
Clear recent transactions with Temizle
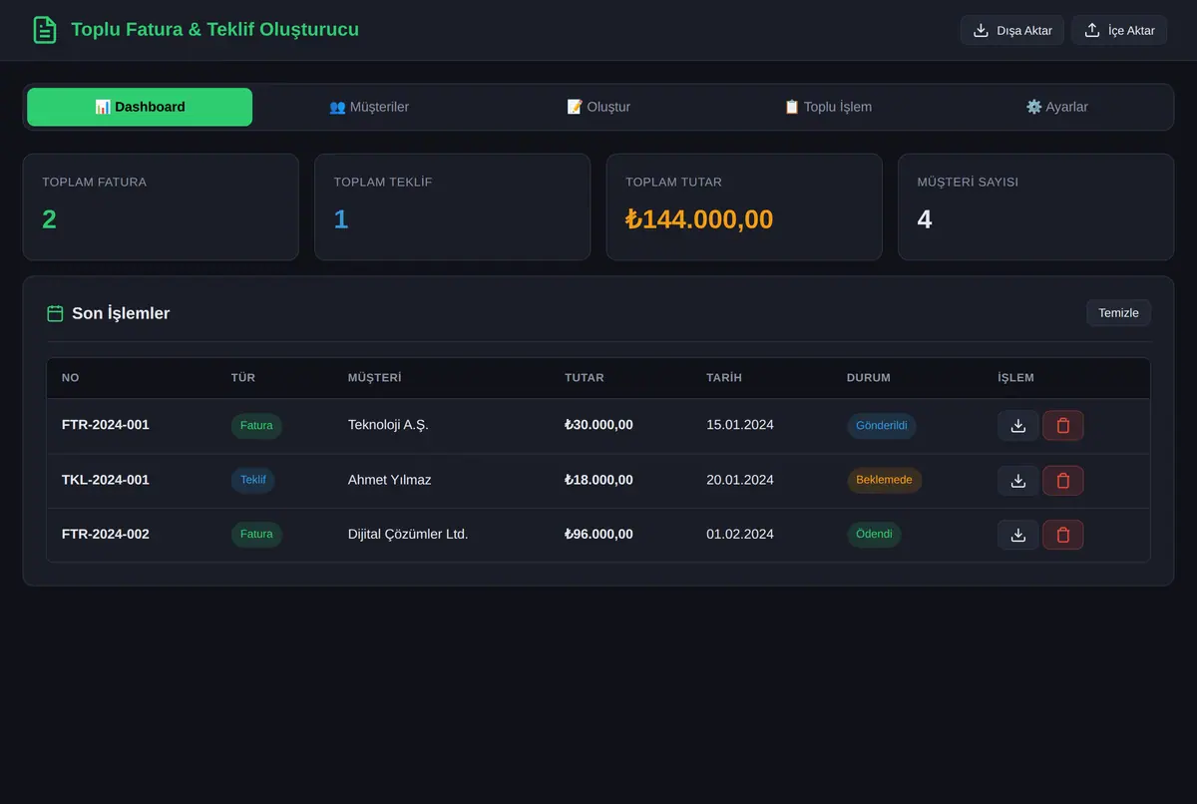tap(1118, 313)
